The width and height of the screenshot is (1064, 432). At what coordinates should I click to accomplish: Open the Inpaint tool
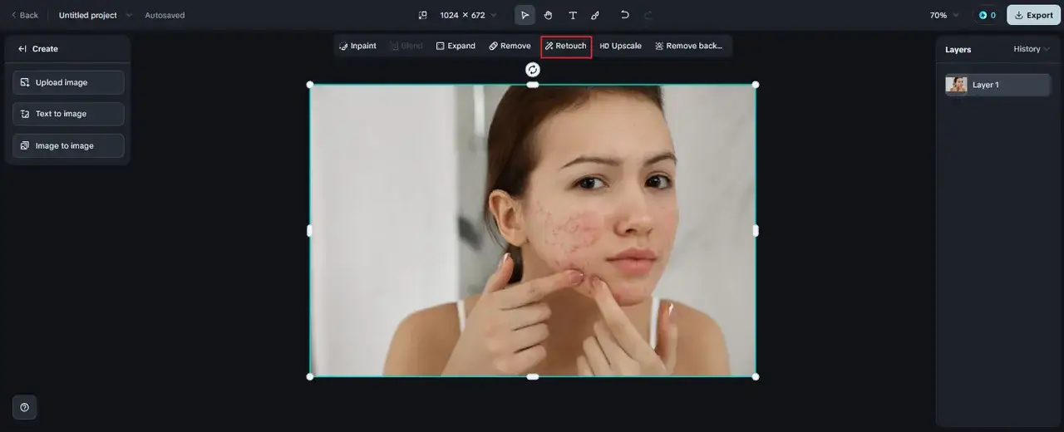tap(358, 47)
